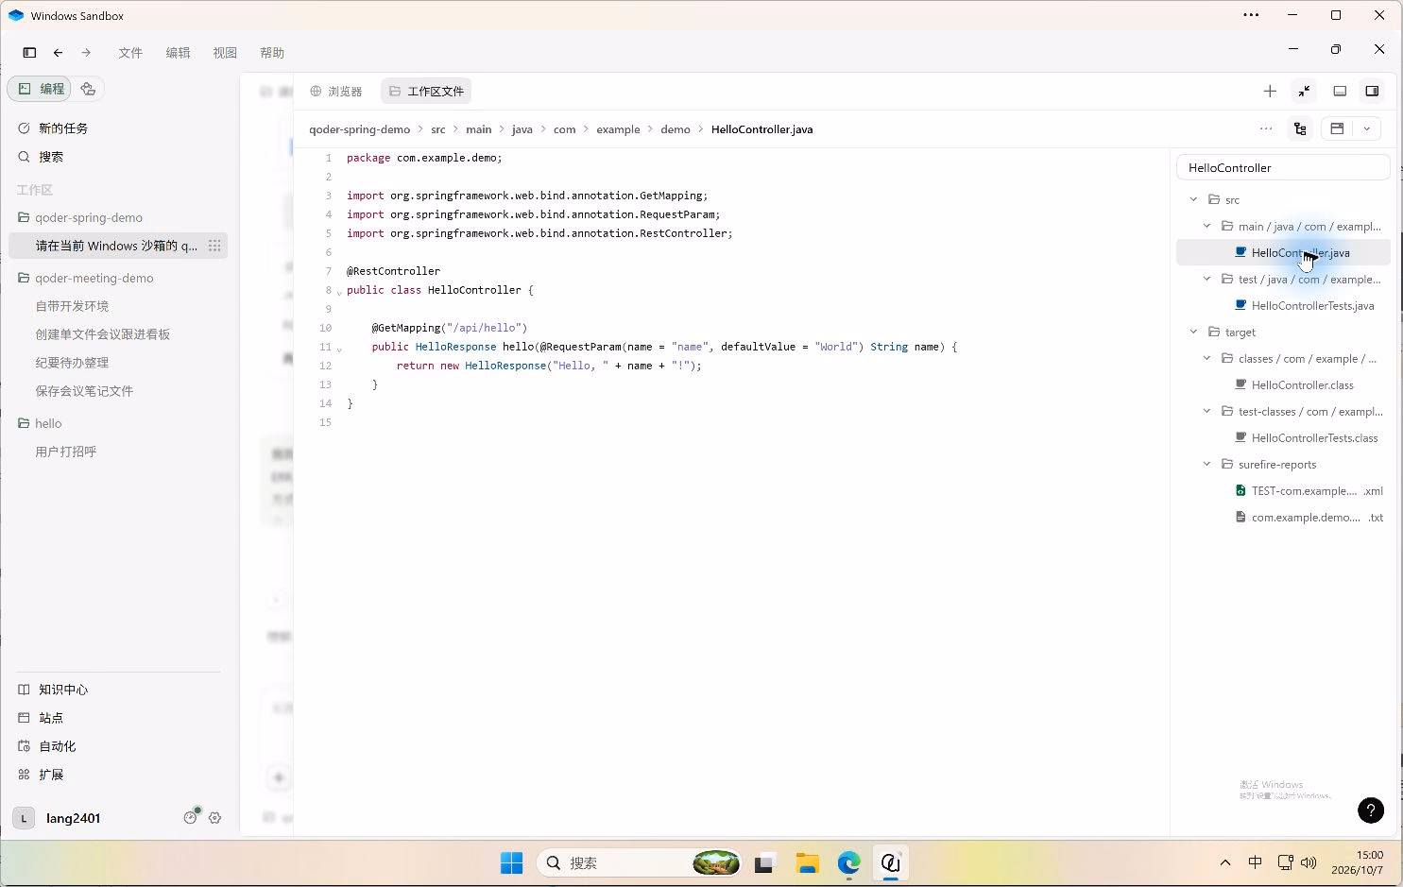
Task: Add a new panel tab with plus
Action: pos(1270,92)
